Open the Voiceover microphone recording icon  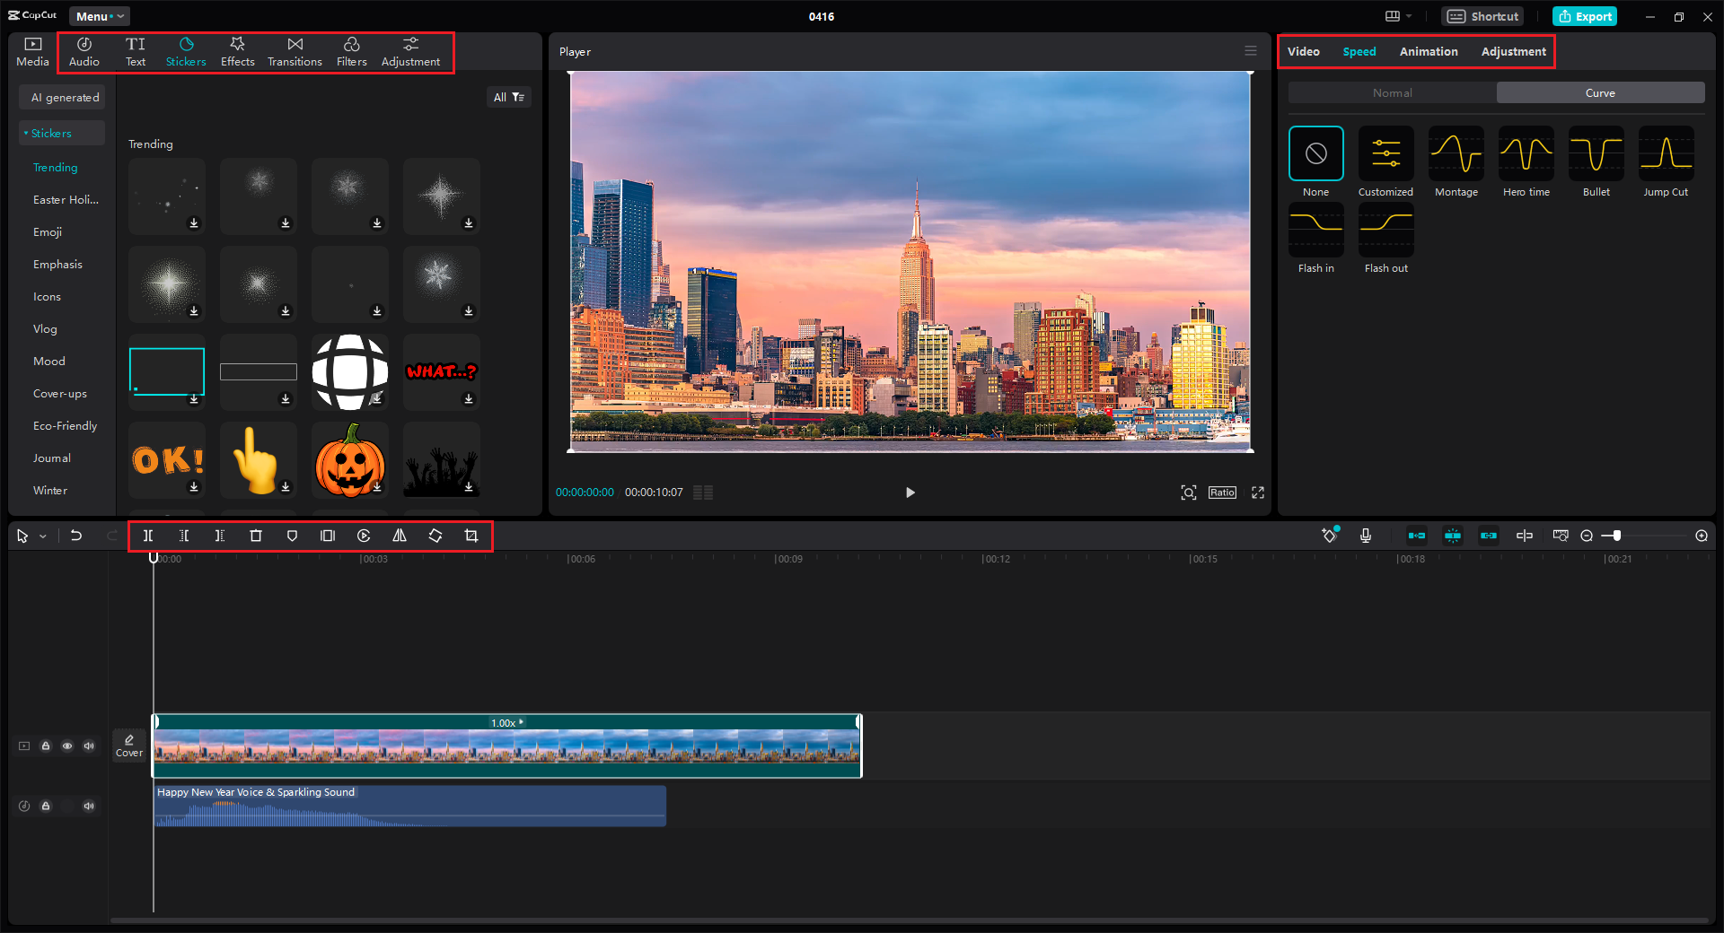(x=1366, y=536)
